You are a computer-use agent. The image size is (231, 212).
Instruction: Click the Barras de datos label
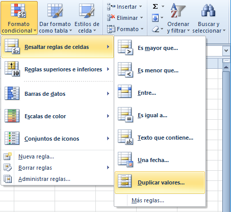[45, 94]
